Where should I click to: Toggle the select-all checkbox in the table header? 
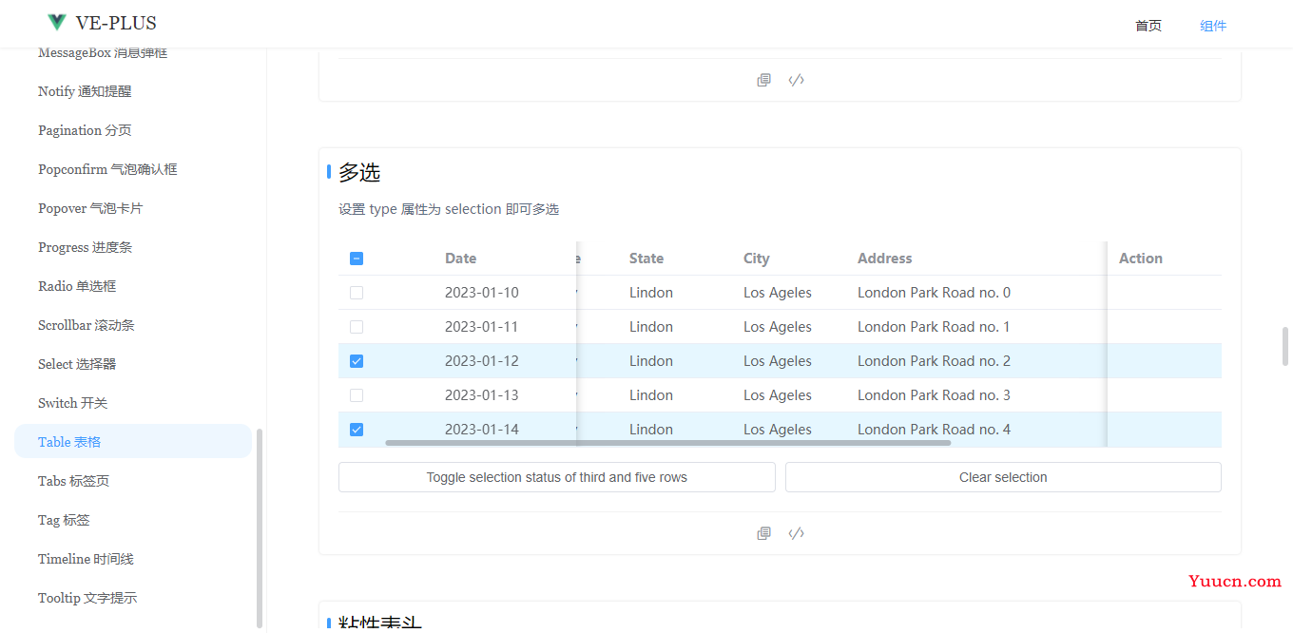point(357,259)
